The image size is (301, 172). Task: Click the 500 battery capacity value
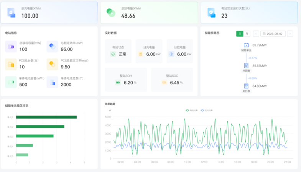(x=23, y=84)
